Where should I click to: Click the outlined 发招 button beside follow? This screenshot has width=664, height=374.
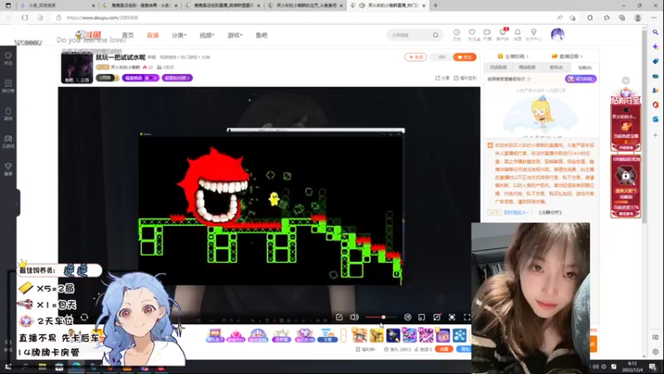coord(416,57)
